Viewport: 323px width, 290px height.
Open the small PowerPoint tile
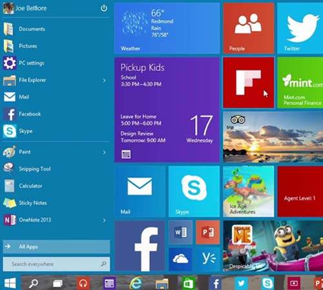click(208, 232)
